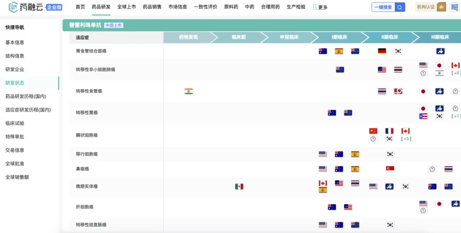Screen dimensions: 461x233
Task: Open the 一致性评价 top navigation item
Action: click(x=205, y=7)
